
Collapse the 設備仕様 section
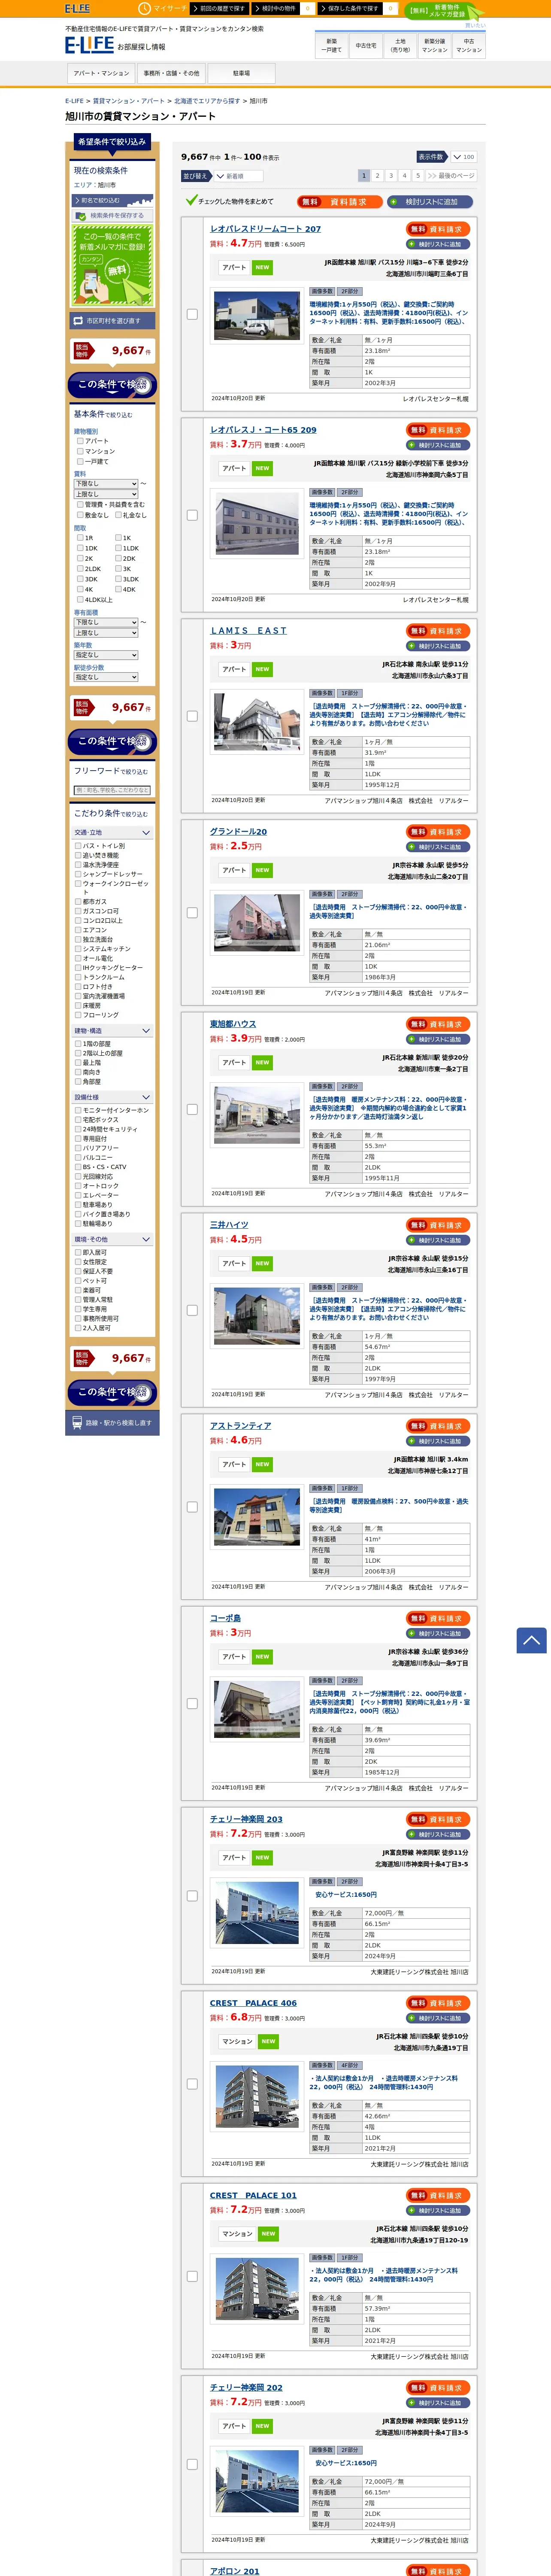[x=112, y=1097]
